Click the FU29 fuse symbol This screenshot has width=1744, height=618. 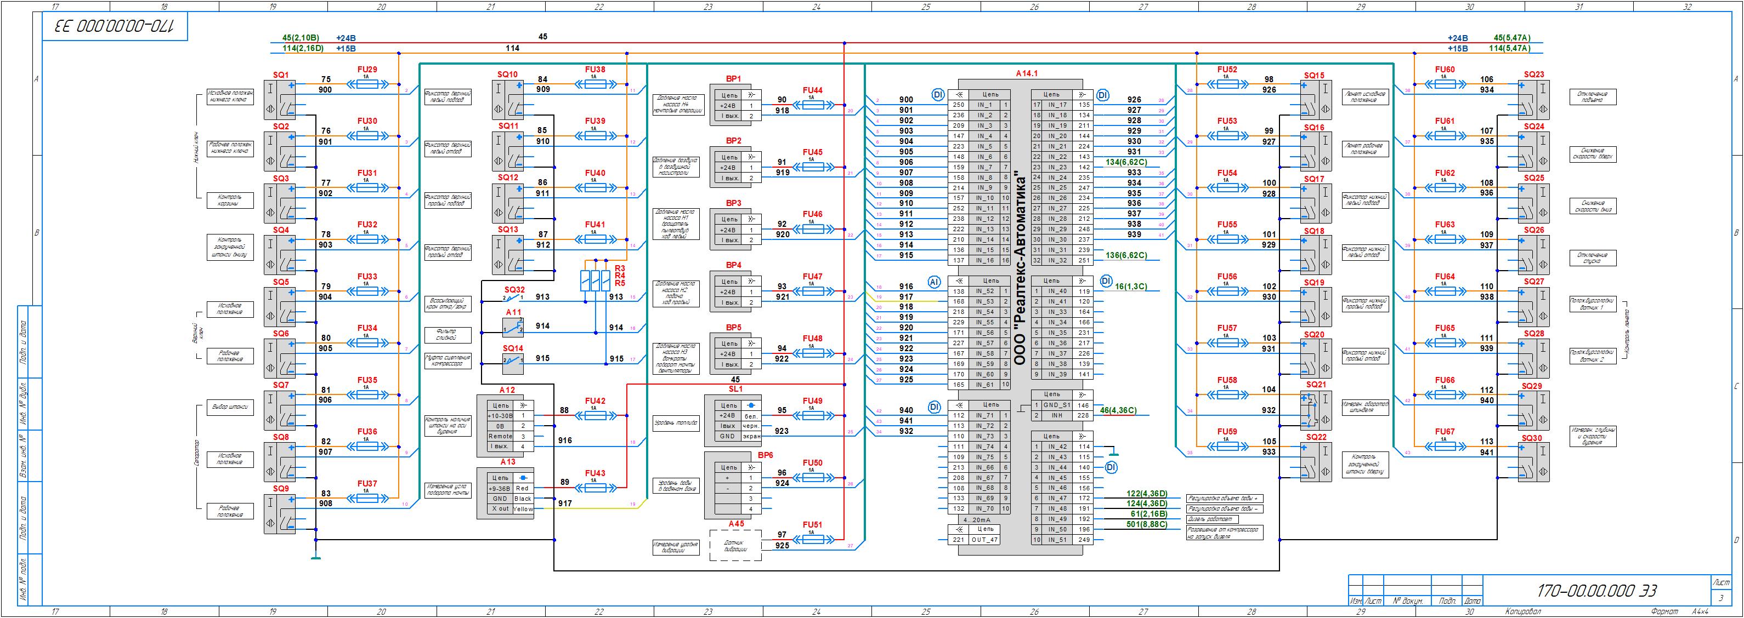click(366, 84)
